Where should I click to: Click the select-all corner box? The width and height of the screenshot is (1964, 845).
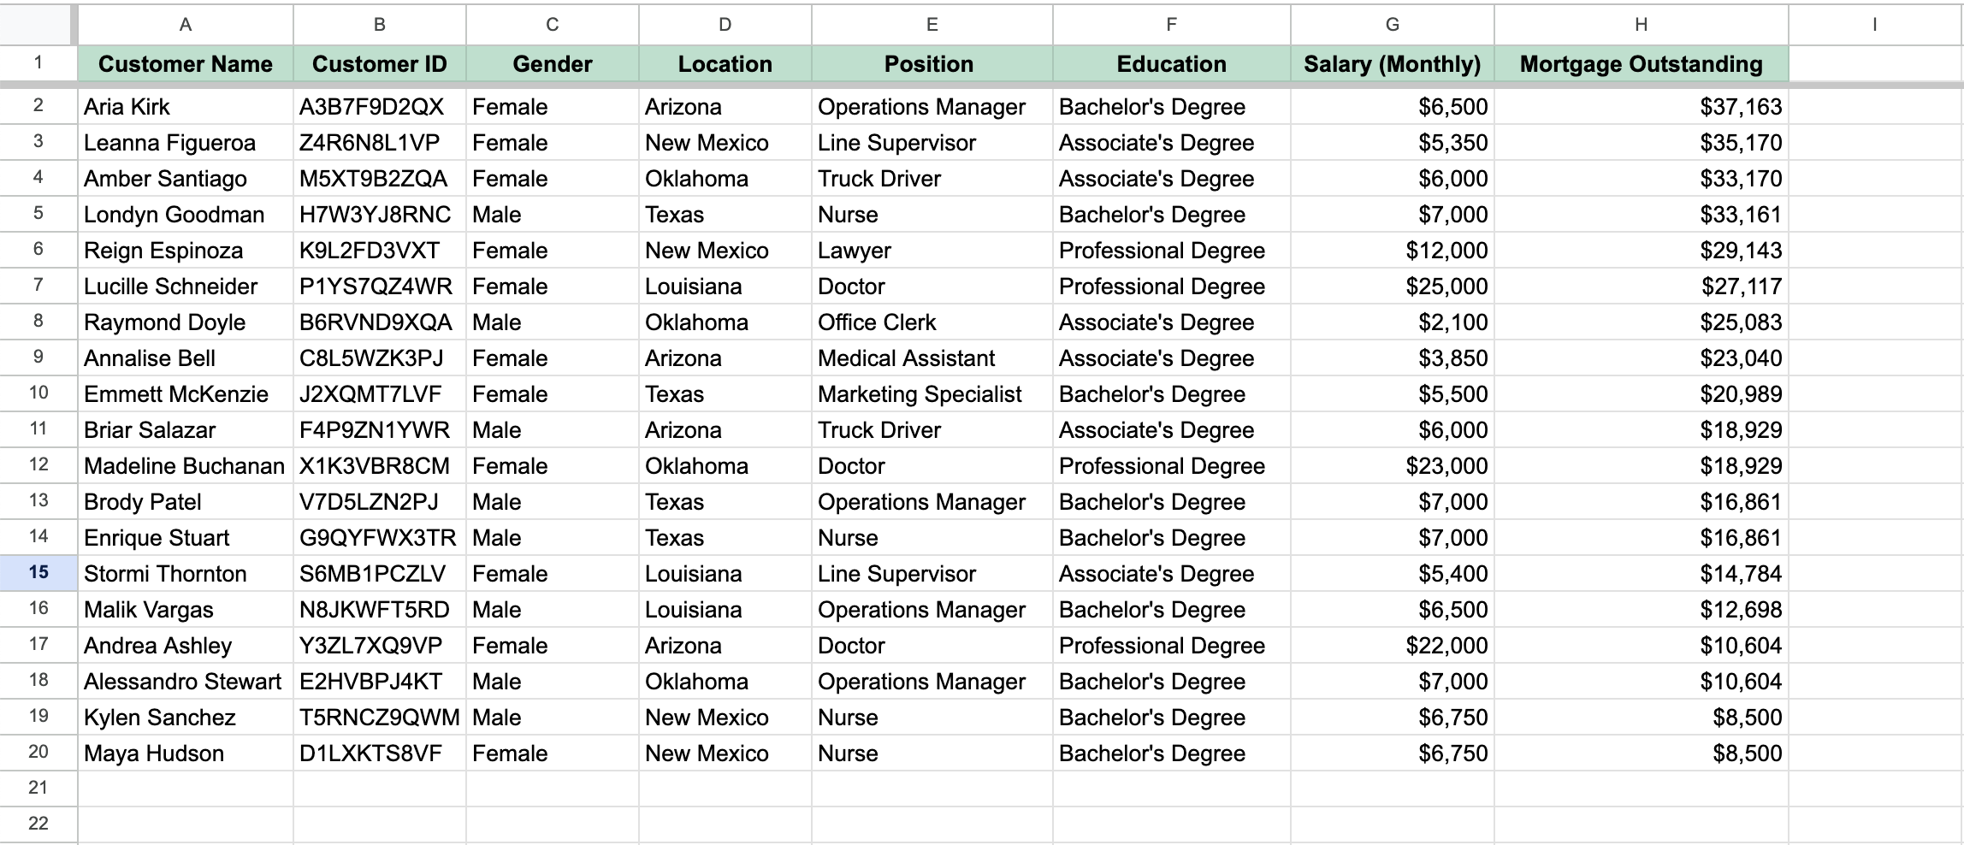coord(38,24)
